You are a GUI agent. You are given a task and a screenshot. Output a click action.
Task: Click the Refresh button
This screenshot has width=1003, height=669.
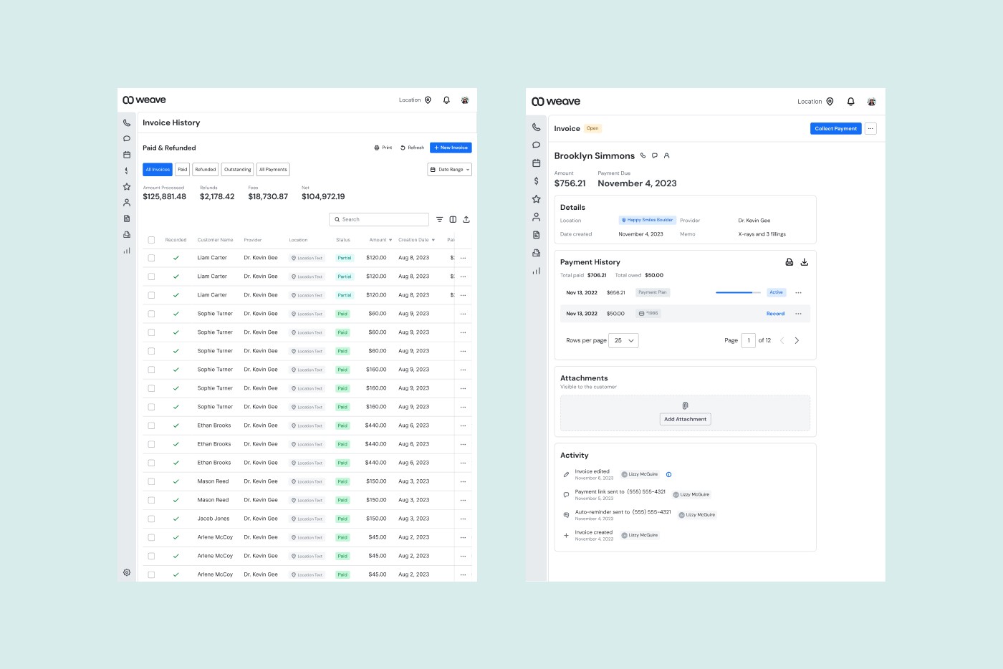tap(413, 148)
